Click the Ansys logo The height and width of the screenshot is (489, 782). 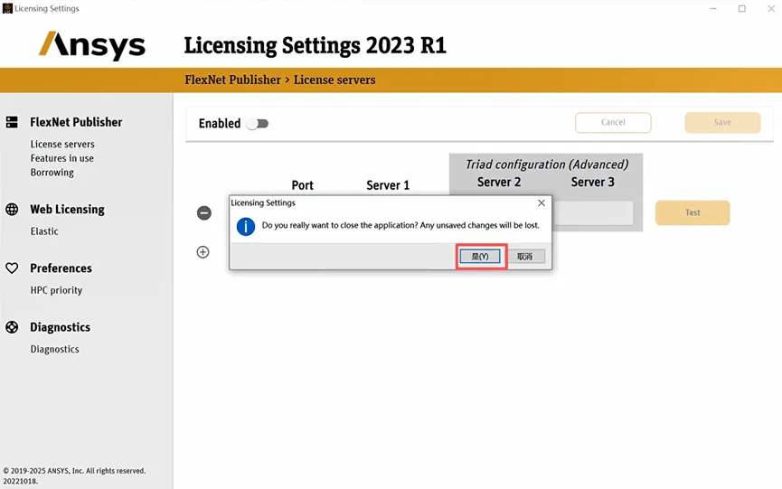92,45
